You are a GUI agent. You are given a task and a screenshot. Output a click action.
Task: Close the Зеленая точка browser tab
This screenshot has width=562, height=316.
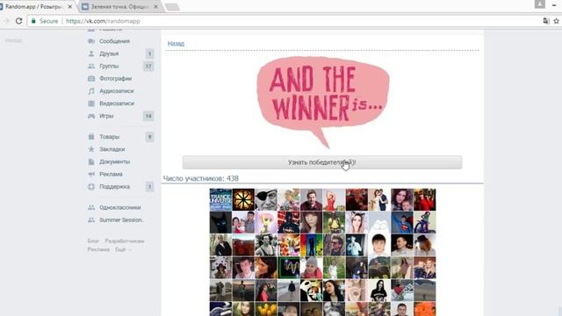pos(156,6)
